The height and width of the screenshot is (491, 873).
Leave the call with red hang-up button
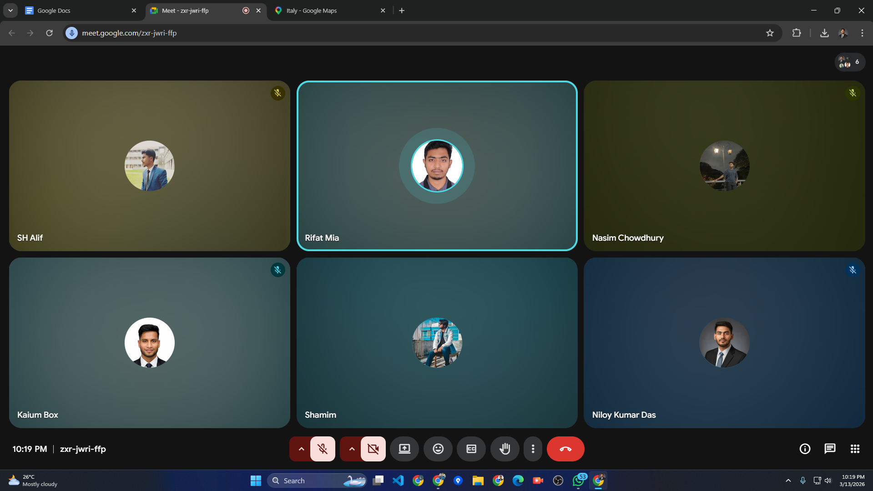(565, 449)
